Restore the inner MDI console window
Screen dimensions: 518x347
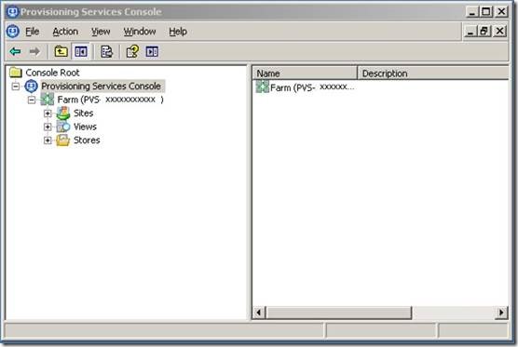[x=484, y=32]
